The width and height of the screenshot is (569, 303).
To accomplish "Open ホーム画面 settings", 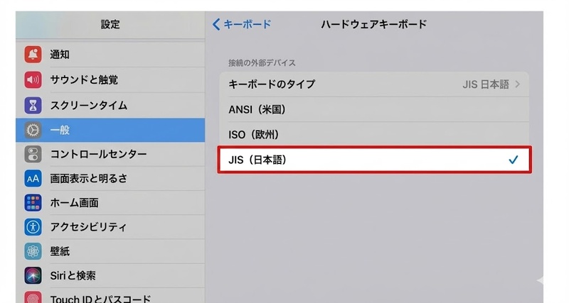I will click(110, 203).
